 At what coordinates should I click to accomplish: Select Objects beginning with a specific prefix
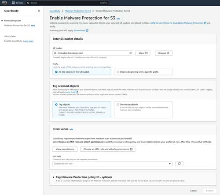[143, 72]
